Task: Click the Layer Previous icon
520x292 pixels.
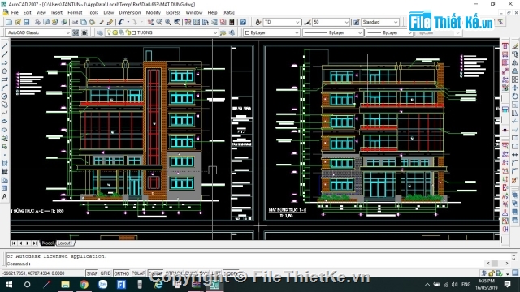Action: (232, 32)
